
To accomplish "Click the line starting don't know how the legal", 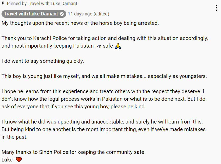I will click(x=104, y=99).
